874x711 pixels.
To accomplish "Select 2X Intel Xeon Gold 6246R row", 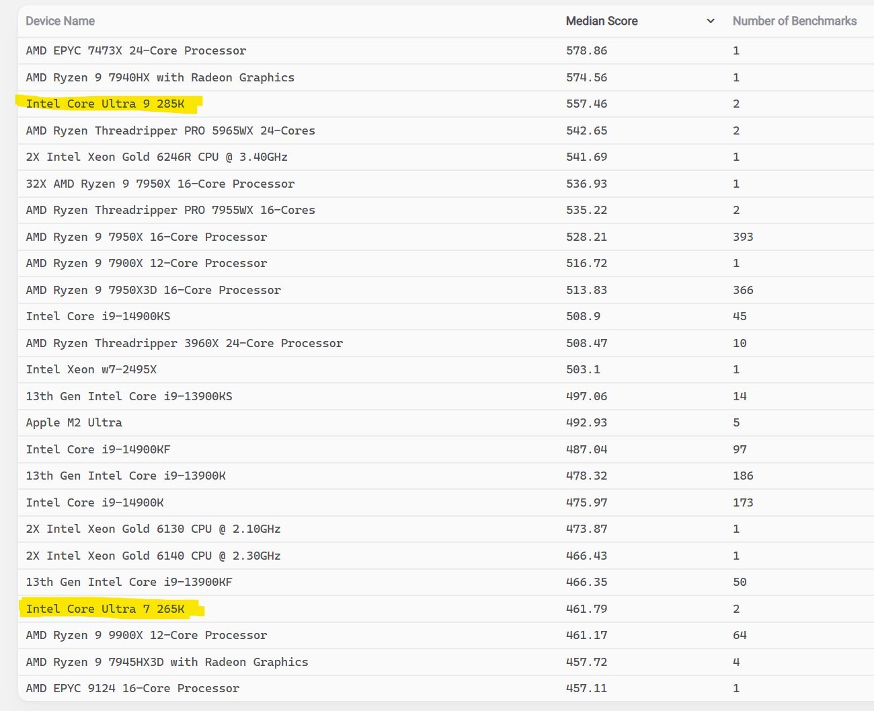I will 157,157.
